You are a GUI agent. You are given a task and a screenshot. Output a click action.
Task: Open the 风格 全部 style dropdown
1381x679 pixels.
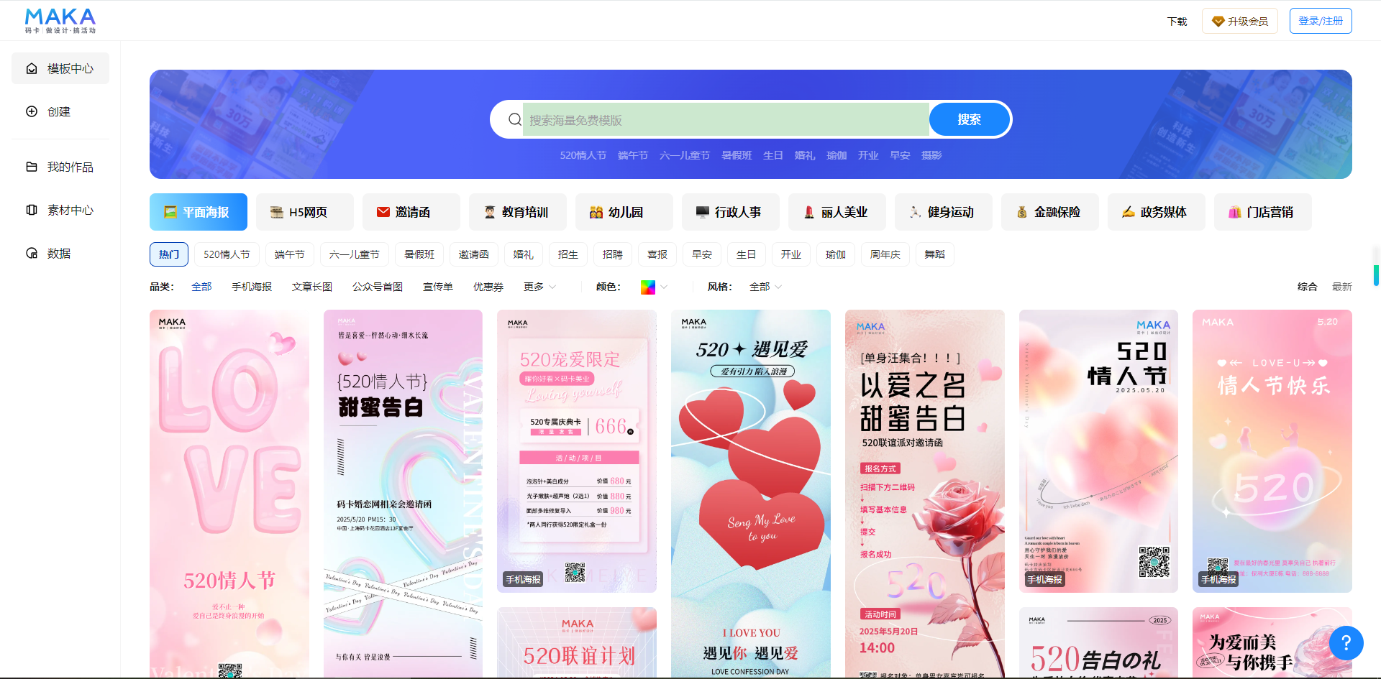tap(765, 287)
